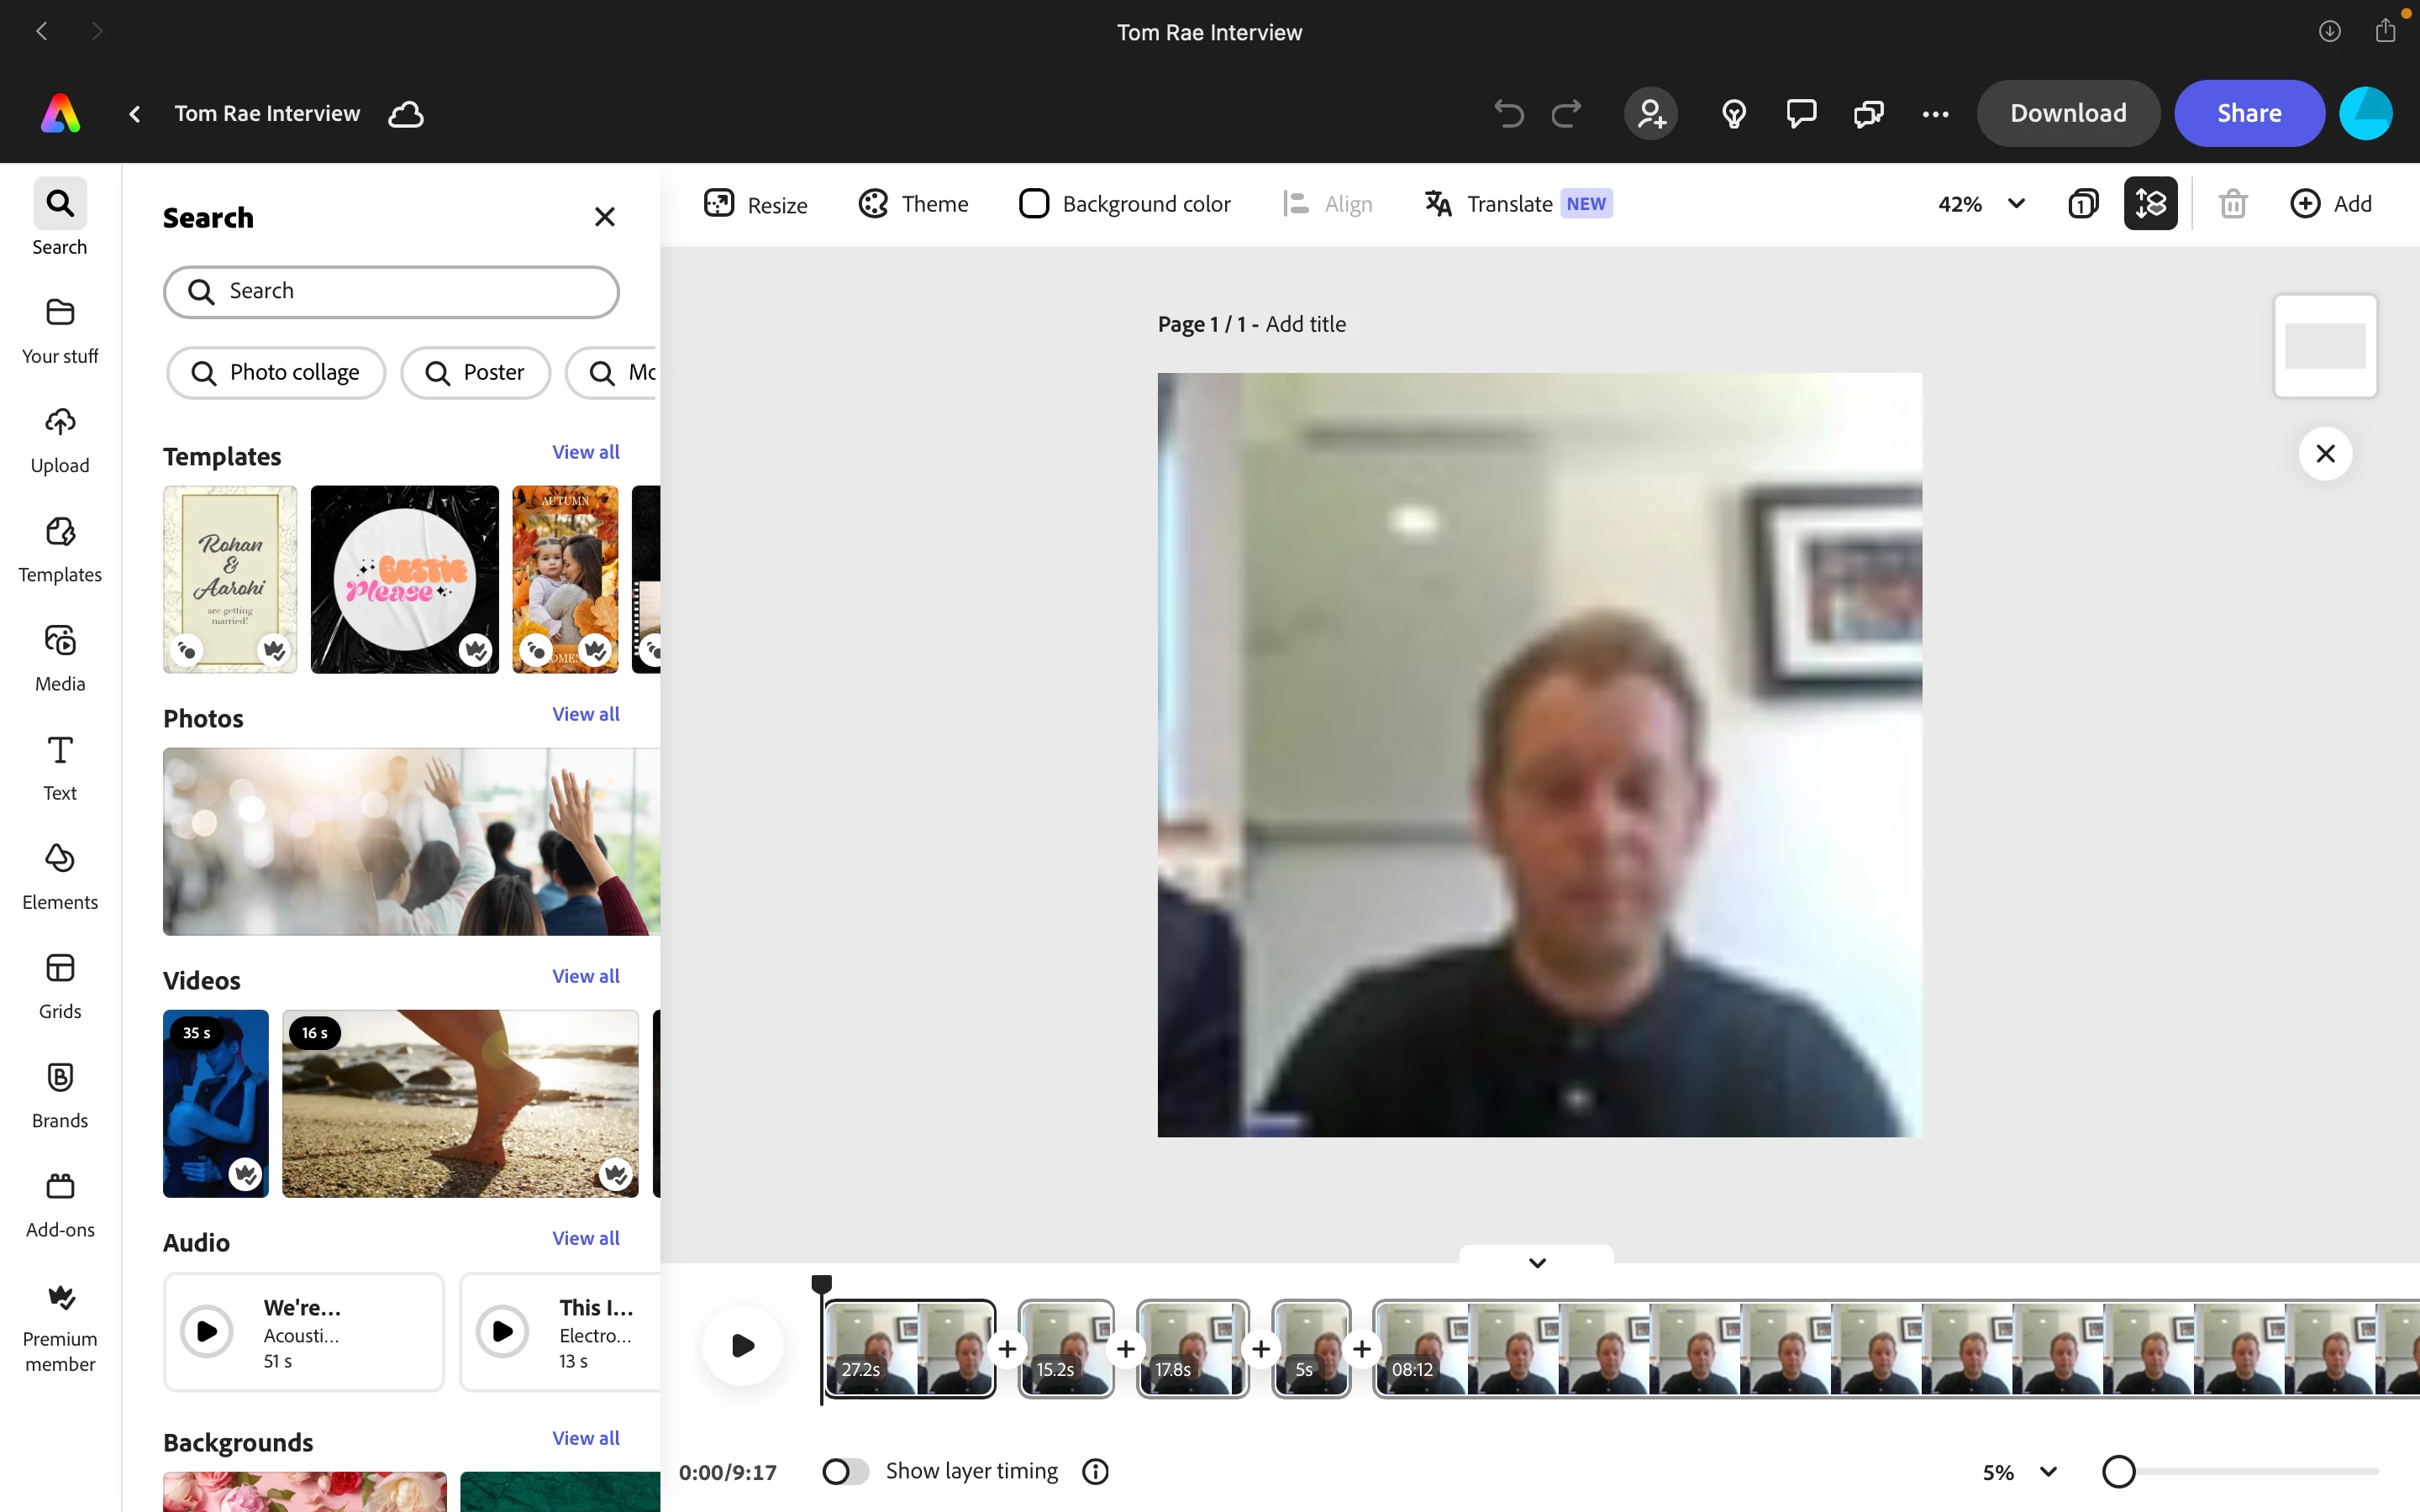2420x1512 pixels.
Task: Click the invite collaborator person icon
Action: [1651, 114]
